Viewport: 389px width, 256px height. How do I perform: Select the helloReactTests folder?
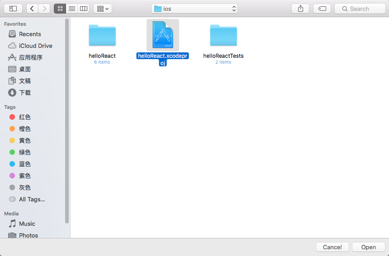(223, 36)
